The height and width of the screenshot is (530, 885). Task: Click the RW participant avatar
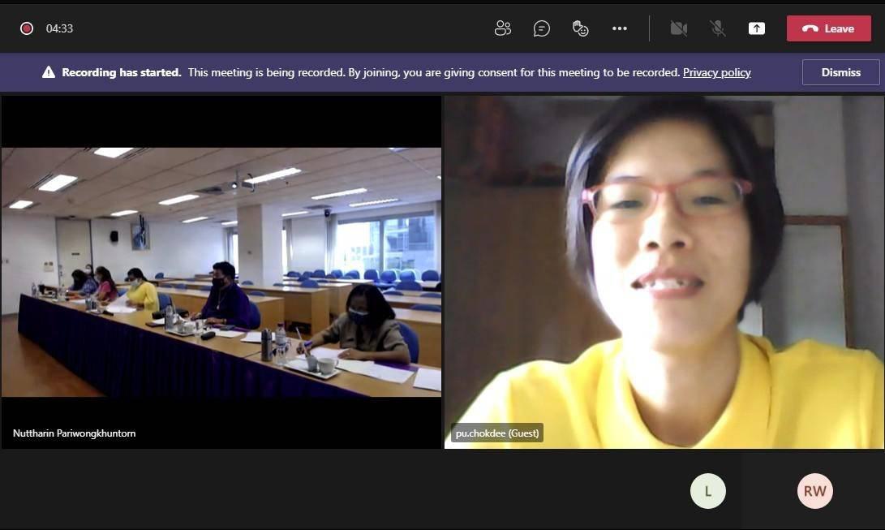814,491
